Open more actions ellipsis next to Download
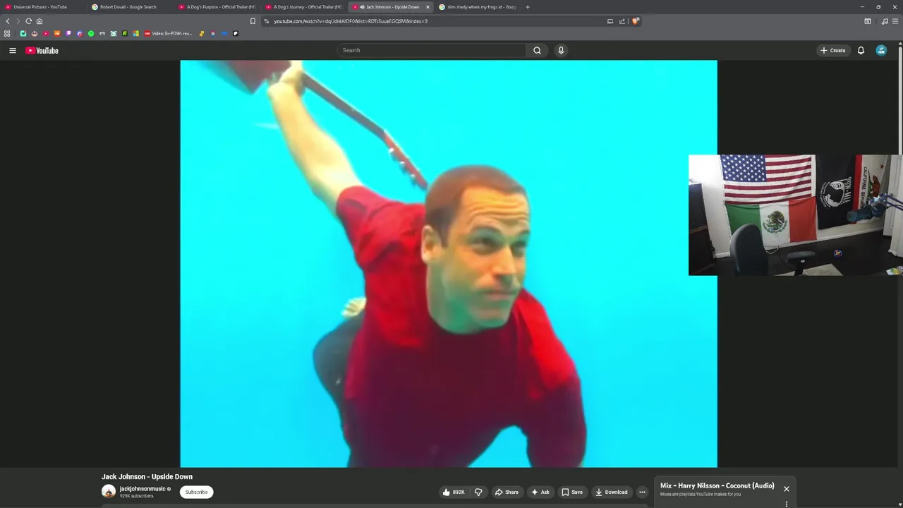This screenshot has width=903, height=508. (x=642, y=492)
